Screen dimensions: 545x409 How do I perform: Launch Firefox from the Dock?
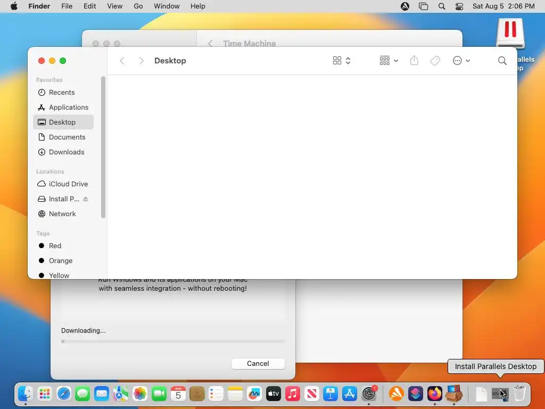point(434,394)
